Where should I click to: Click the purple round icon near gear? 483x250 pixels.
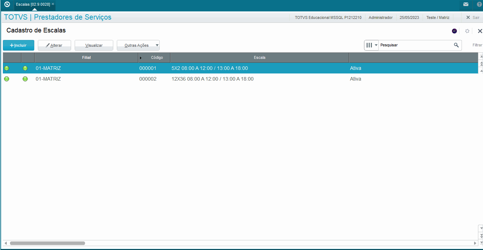pos(454,31)
